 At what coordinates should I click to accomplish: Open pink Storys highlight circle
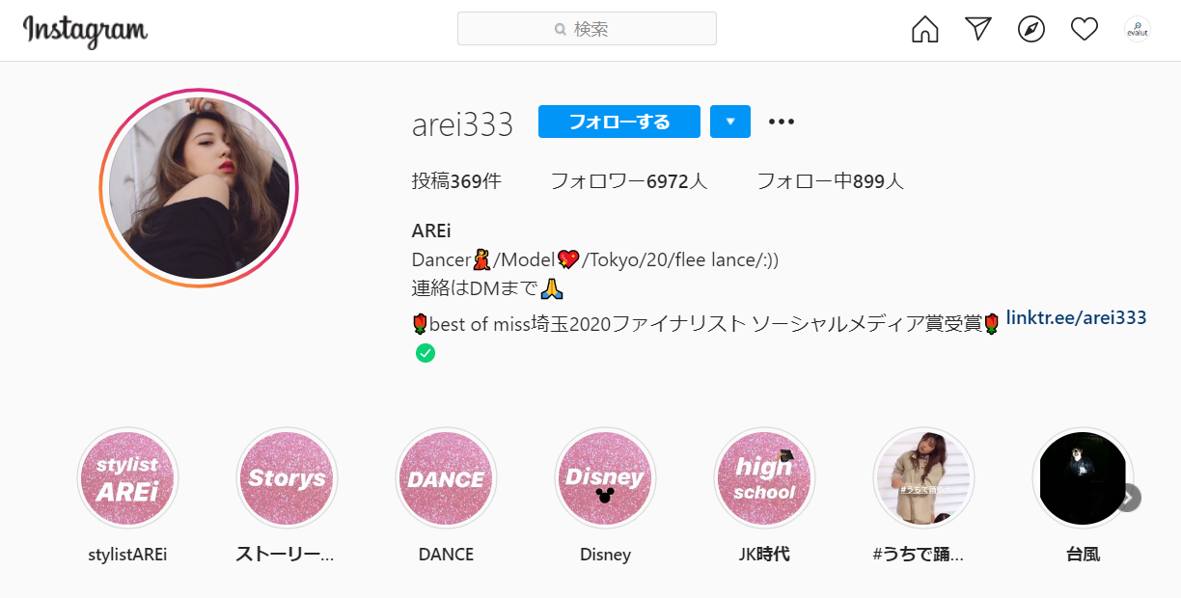[287, 478]
